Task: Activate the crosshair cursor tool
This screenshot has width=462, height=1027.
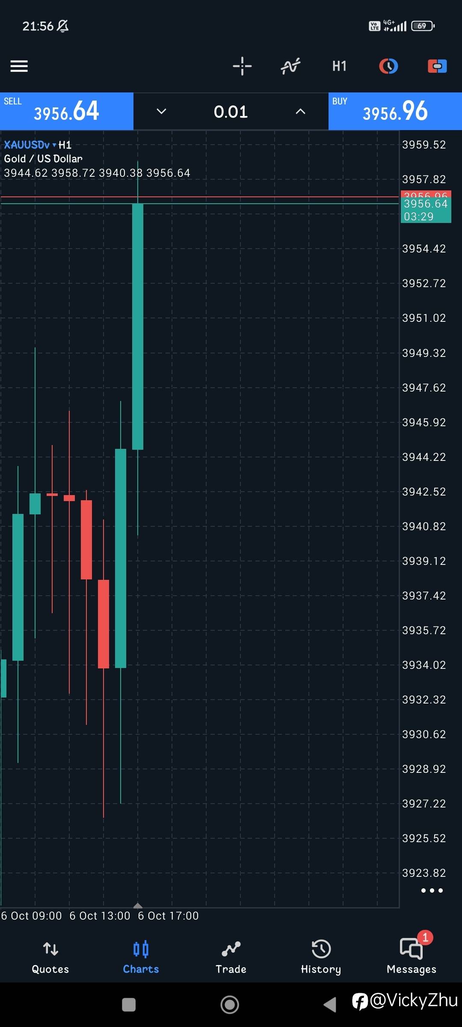Action: (x=242, y=66)
